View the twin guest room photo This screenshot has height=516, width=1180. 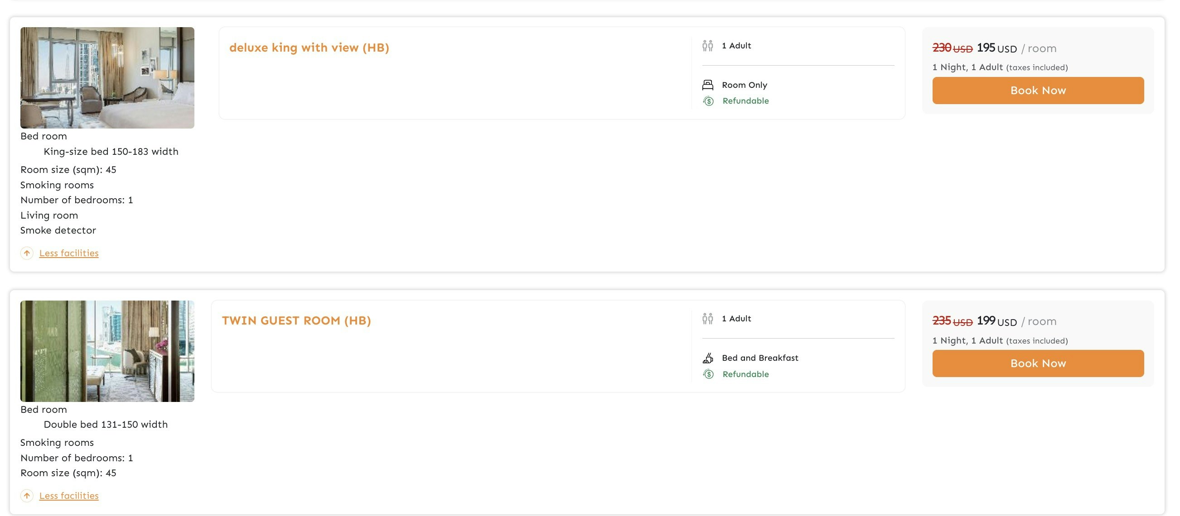[107, 351]
